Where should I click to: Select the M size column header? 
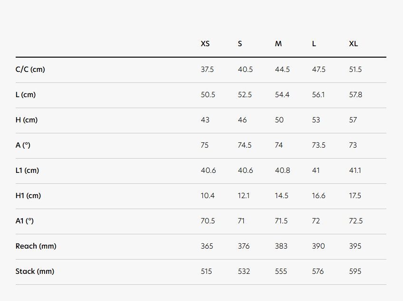(x=278, y=44)
